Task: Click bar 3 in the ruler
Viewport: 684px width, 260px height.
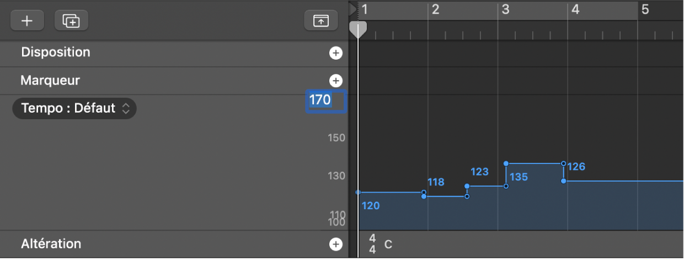Action: [x=505, y=9]
